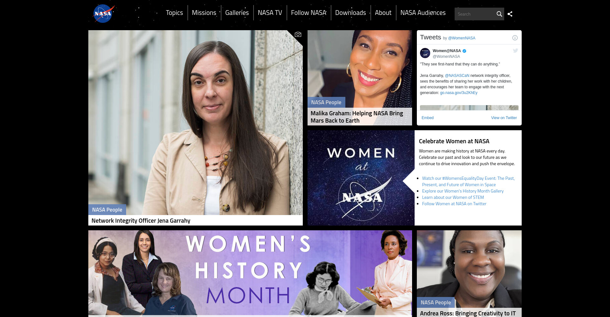
Task: Click the Search input field
Action: pos(475,14)
